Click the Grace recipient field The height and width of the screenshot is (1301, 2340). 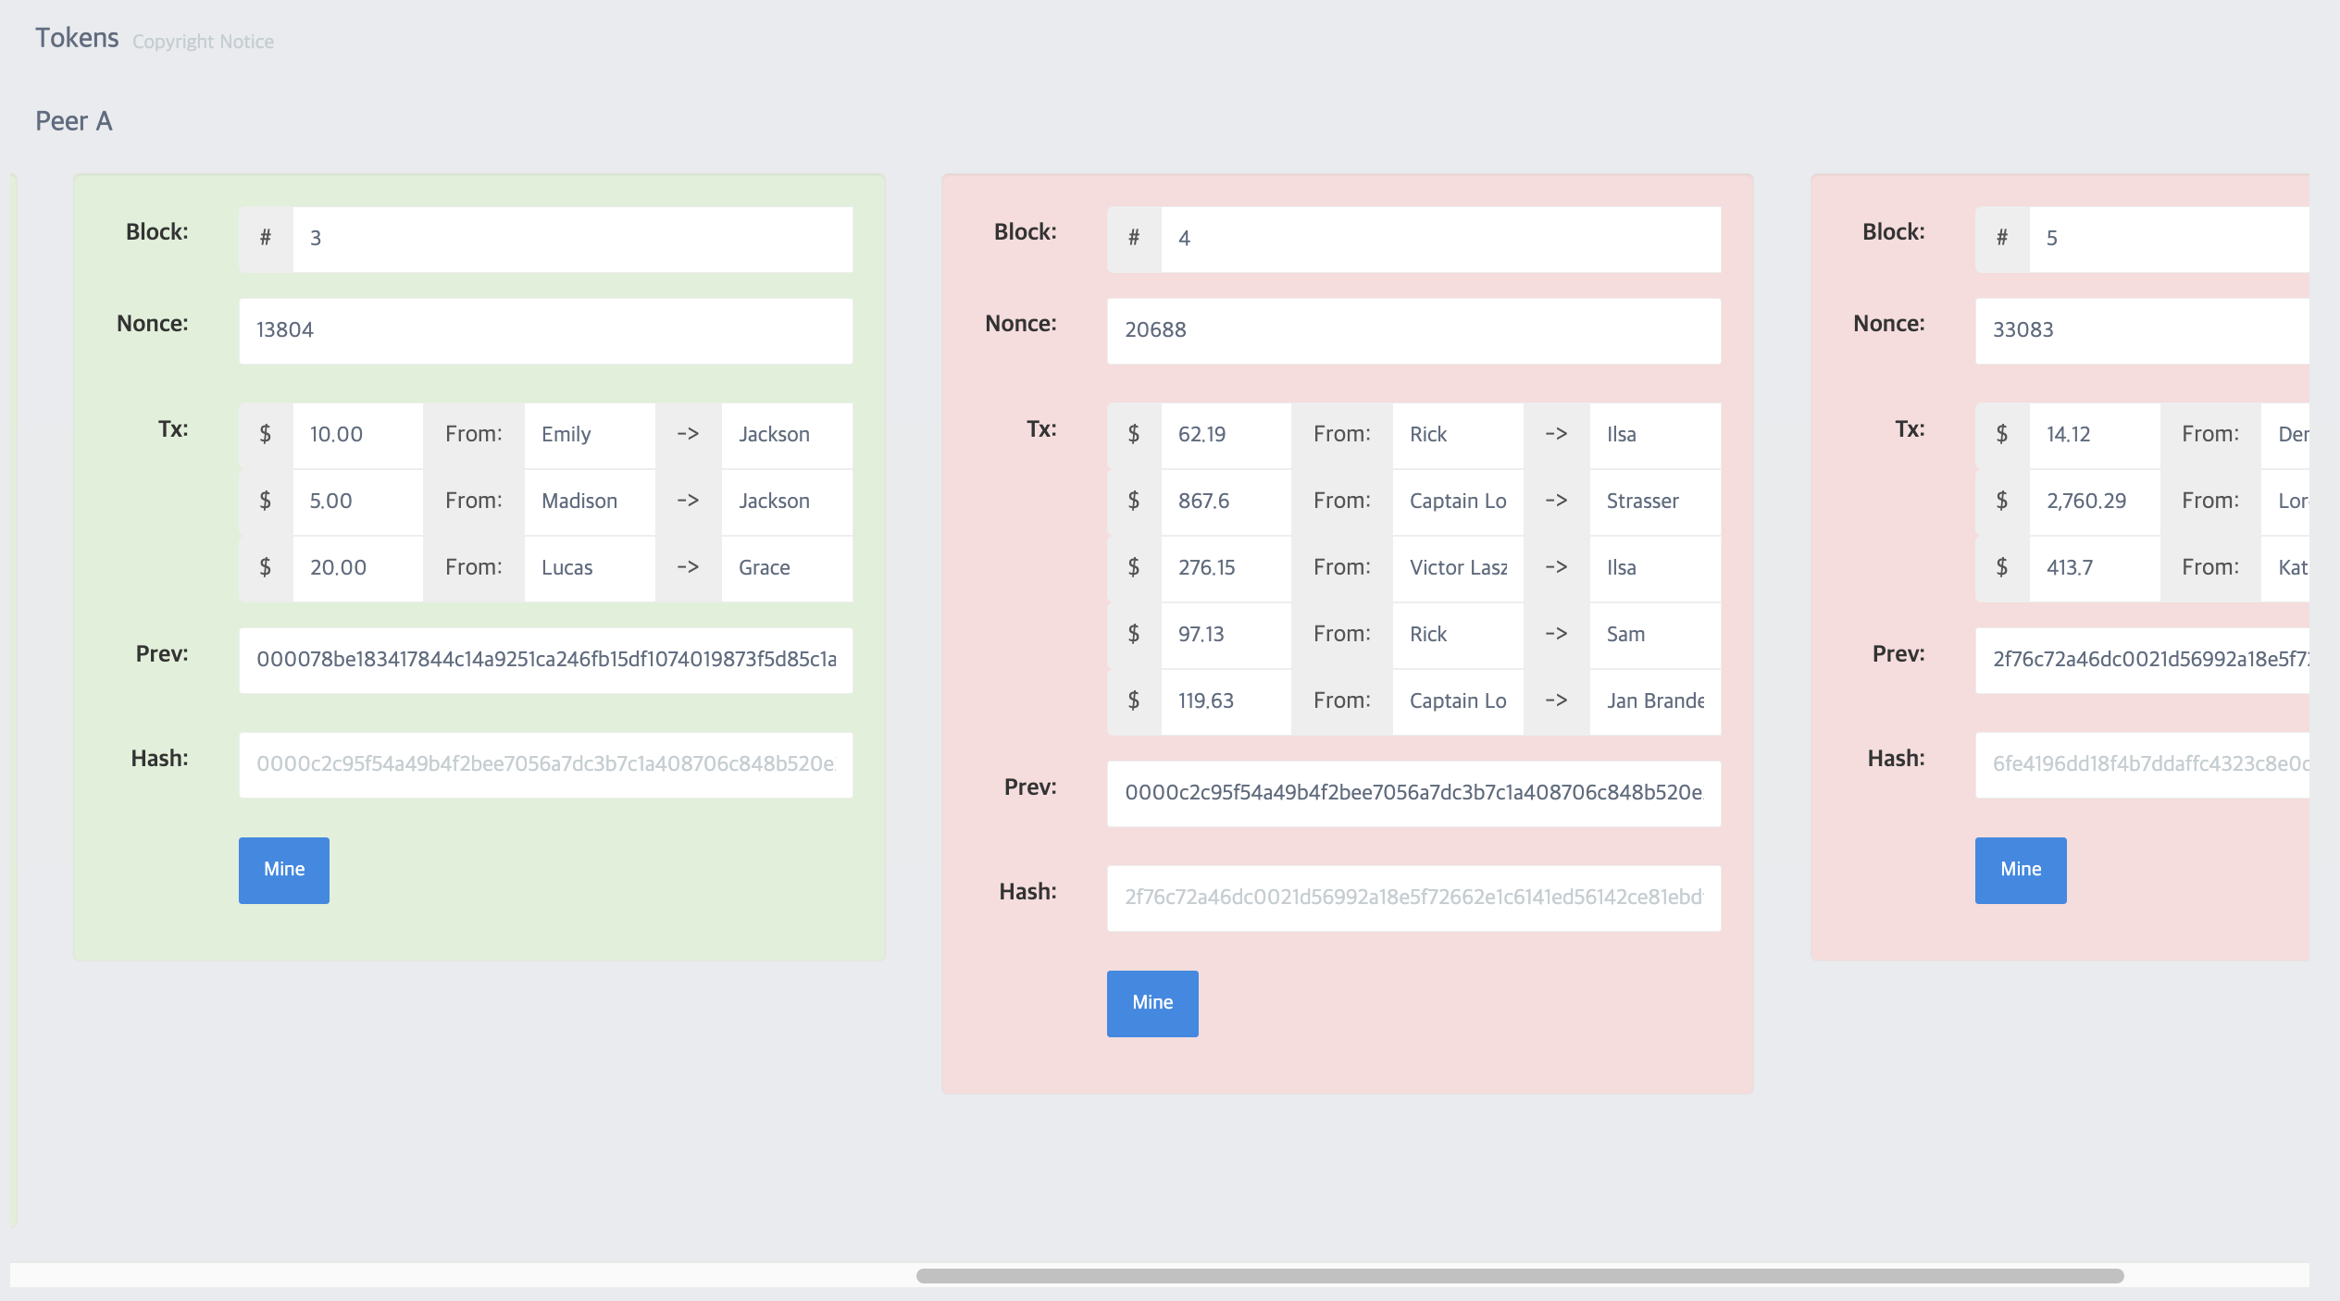[785, 568]
